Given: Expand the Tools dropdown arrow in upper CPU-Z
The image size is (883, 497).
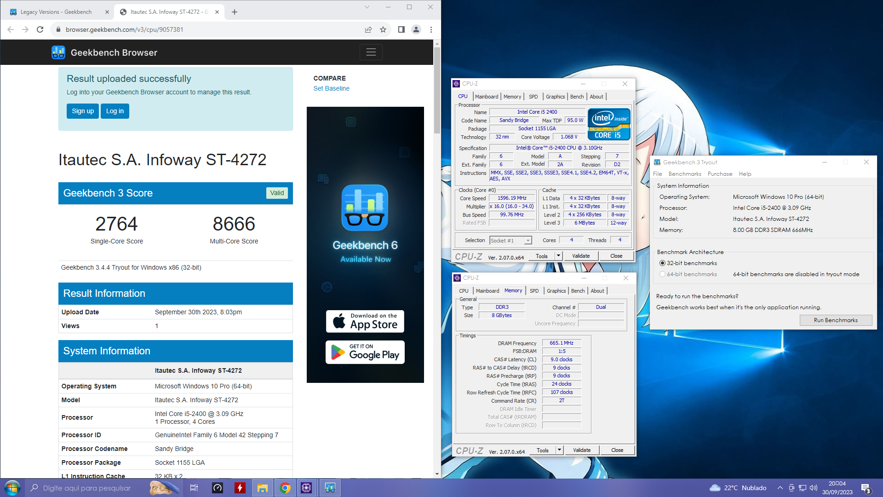Looking at the screenshot, I should (558, 256).
